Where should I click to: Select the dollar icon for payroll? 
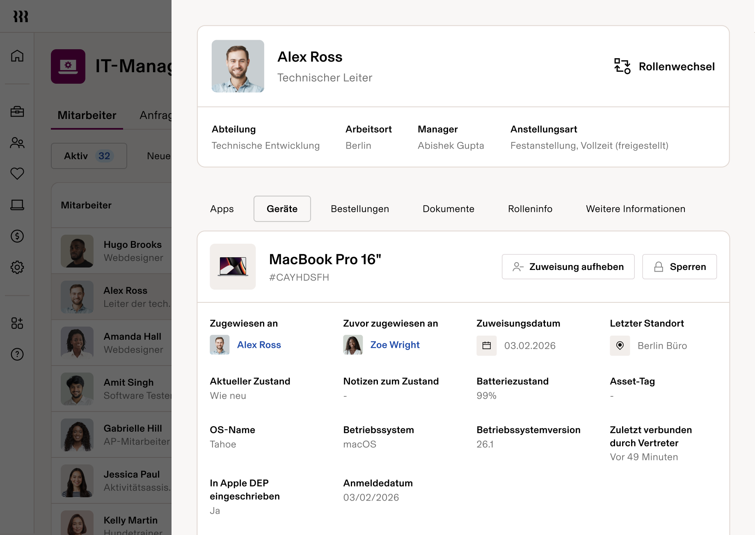(x=17, y=236)
